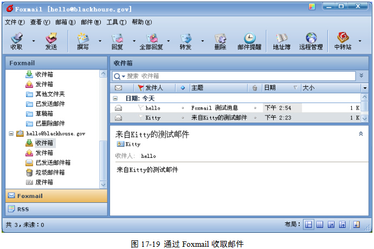Delete mail using 删除 toolbar icon
The width and height of the screenshot is (374, 249).
pos(220,41)
